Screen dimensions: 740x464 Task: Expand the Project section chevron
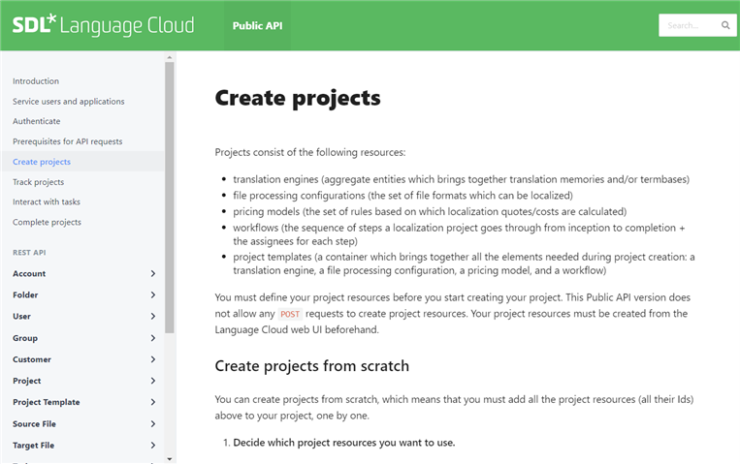153,381
